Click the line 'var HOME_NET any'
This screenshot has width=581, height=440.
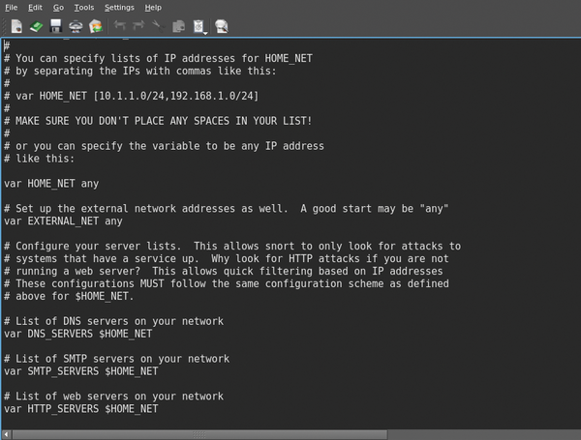point(51,184)
